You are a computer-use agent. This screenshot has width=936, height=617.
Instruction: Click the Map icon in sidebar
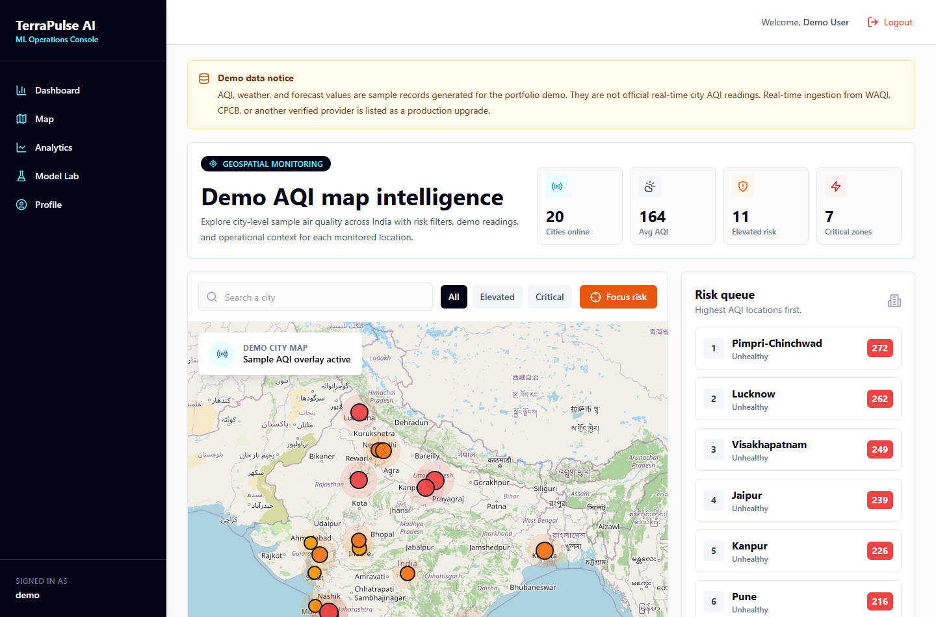coord(21,119)
